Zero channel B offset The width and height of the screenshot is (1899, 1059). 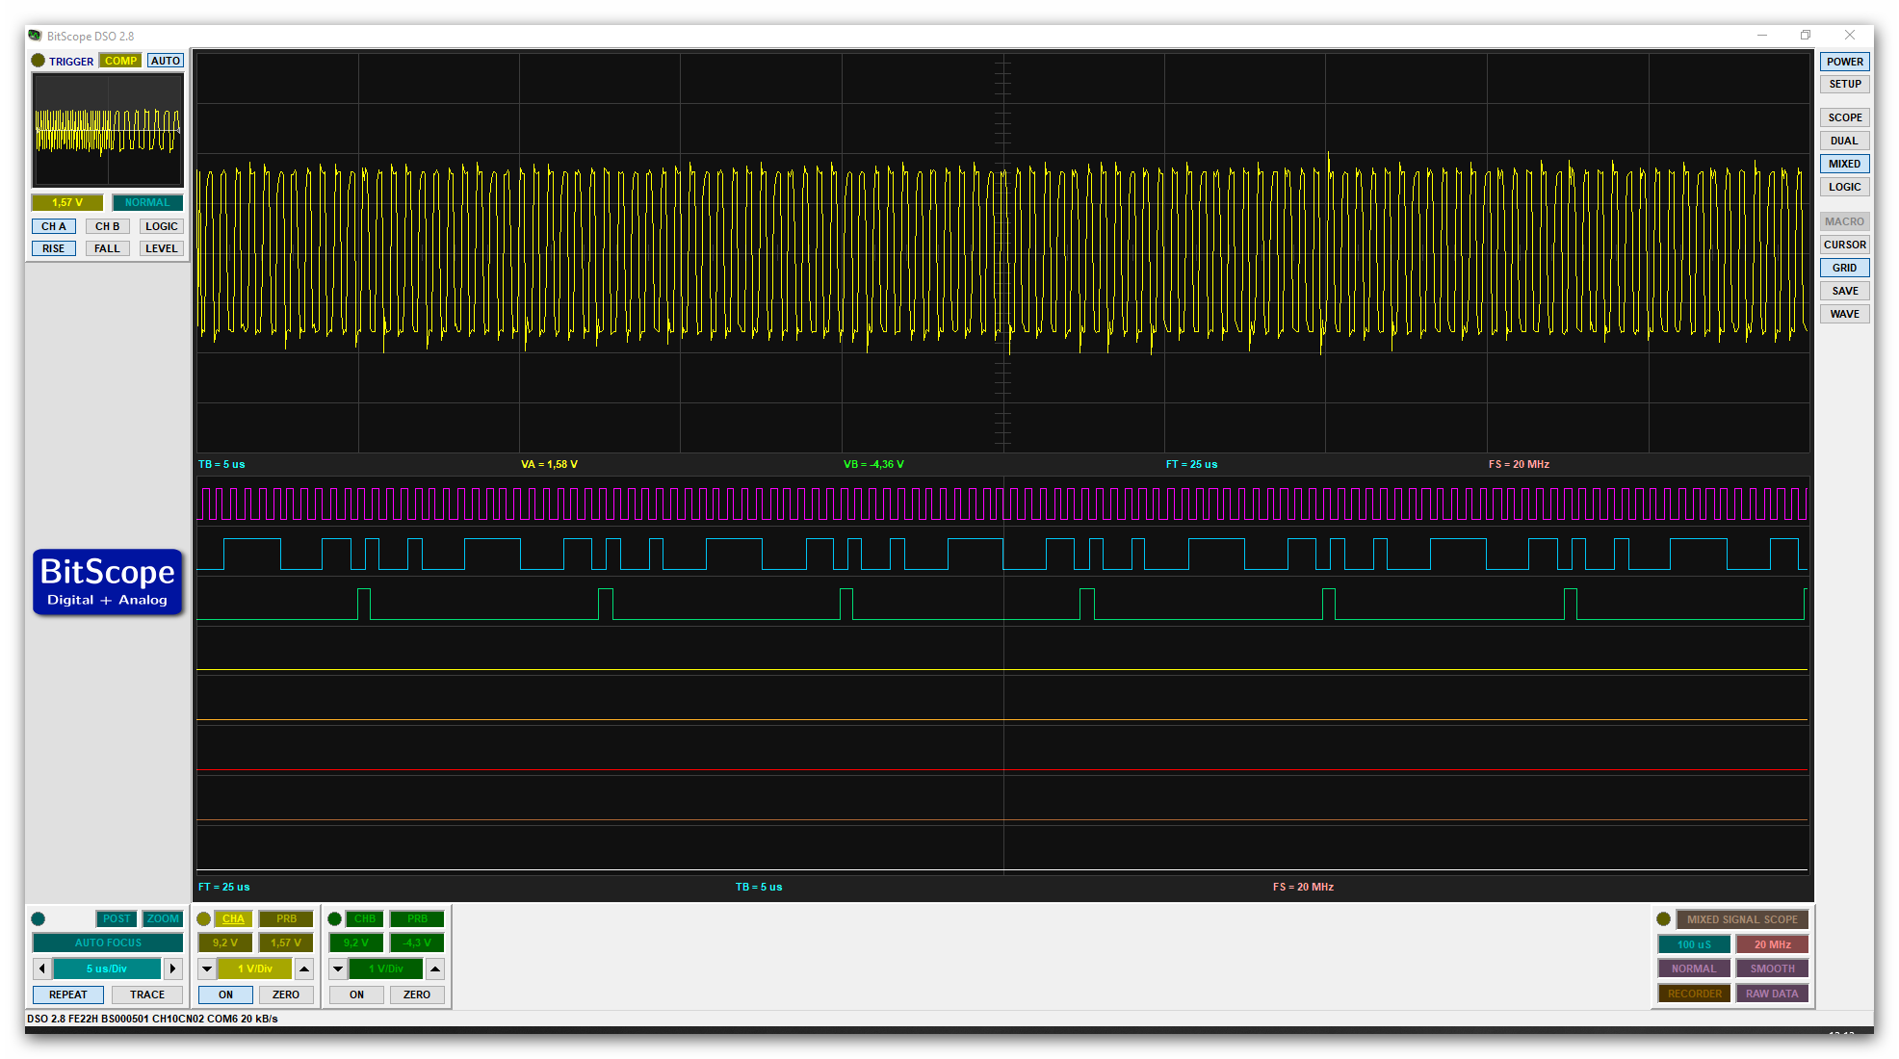[417, 994]
